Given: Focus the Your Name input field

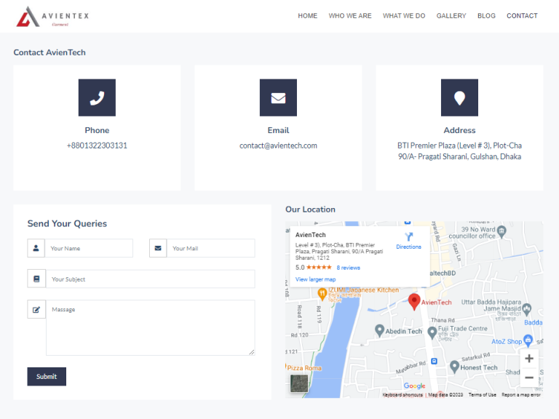Looking at the screenshot, I should pyautogui.click(x=89, y=248).
